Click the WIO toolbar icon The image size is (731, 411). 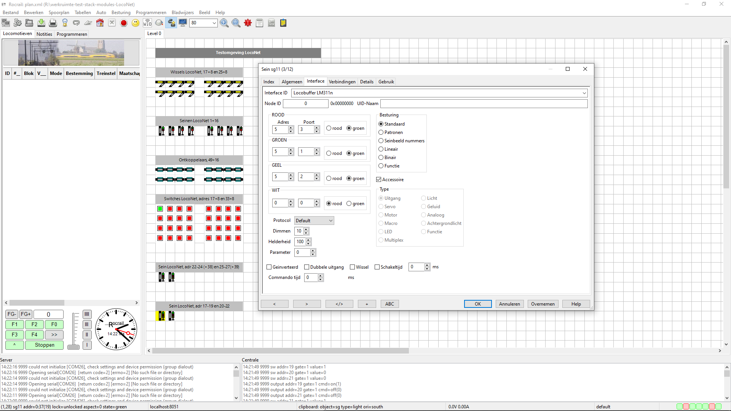147,23
